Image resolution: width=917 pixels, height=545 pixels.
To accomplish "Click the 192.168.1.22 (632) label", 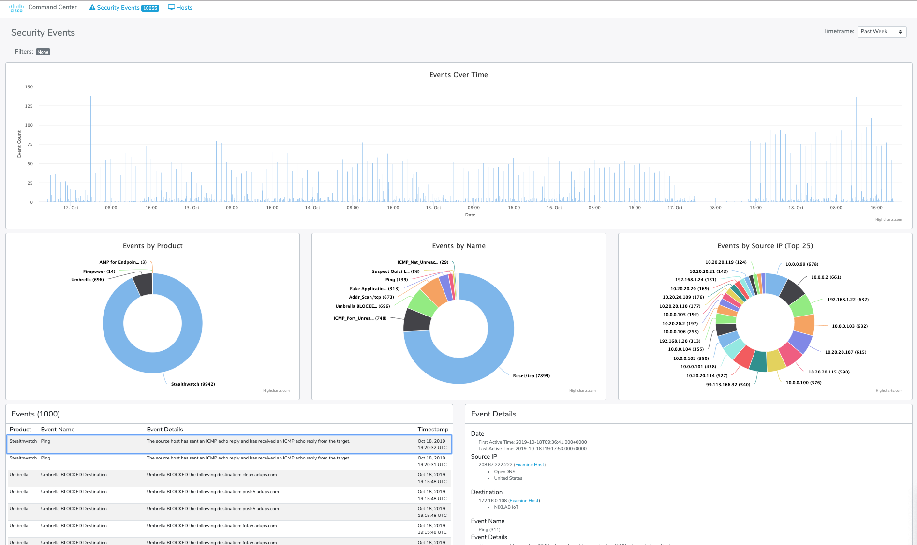I will [848, 300].
